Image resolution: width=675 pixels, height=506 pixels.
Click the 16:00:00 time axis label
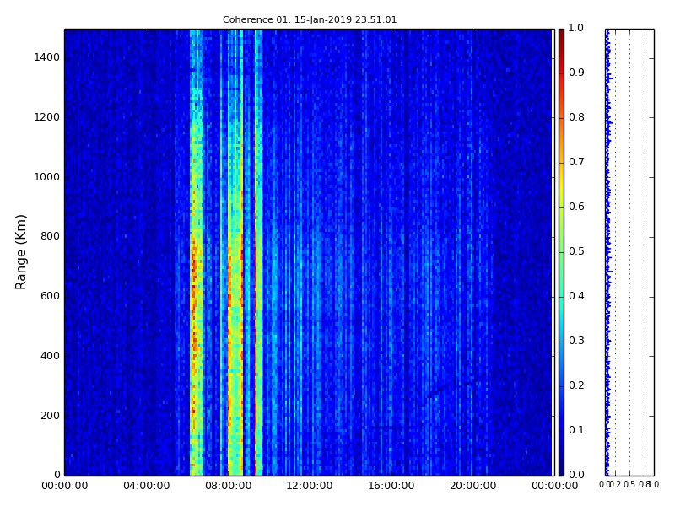pyautogui.click(x=391, y=486)
